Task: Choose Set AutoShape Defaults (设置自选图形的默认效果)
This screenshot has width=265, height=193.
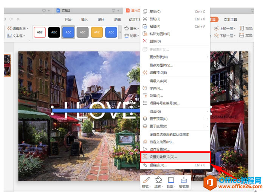Action: (x=175, y=134)
